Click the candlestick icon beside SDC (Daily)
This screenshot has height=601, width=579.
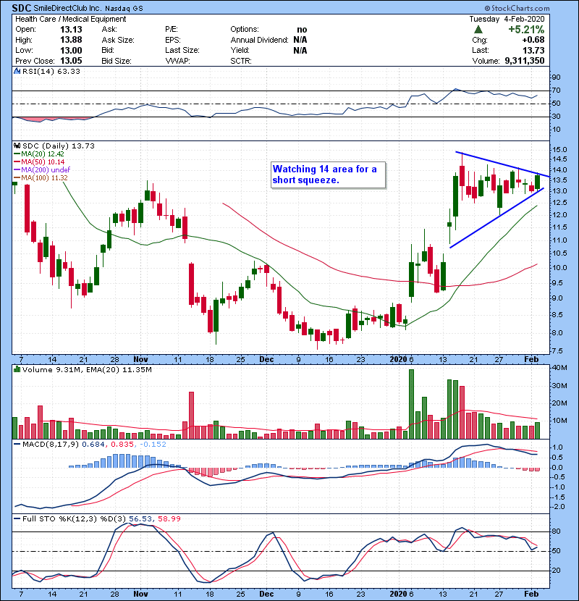pyautogui.click(x=17, y=146)
